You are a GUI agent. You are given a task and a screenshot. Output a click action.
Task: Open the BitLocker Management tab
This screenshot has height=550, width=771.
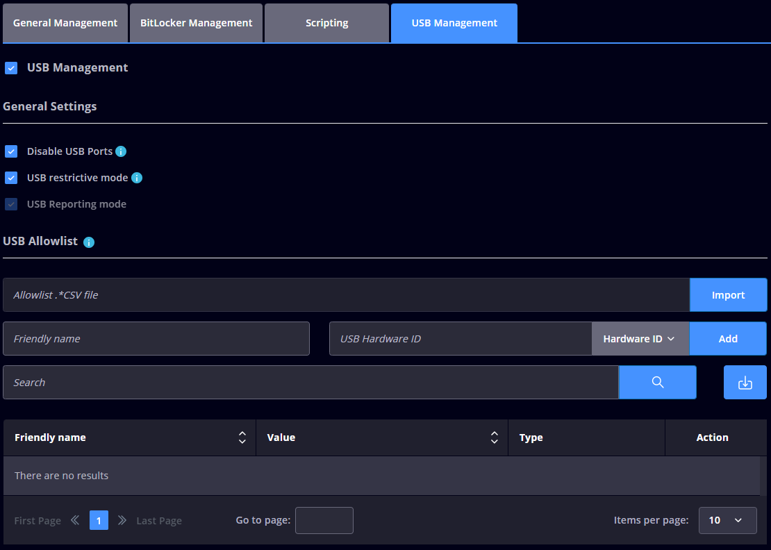(196, 23)
